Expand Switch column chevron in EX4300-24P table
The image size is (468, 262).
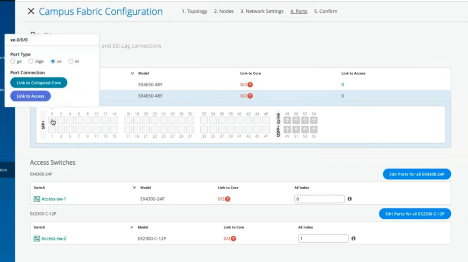tap(134, 188)
